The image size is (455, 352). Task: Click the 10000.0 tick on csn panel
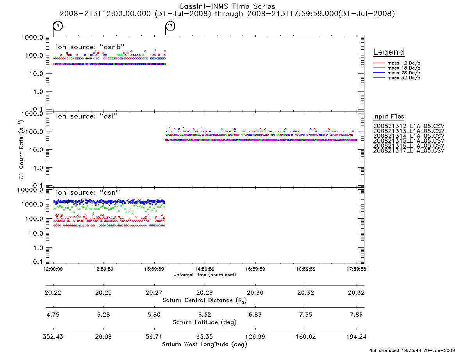(x=30, y=190)
